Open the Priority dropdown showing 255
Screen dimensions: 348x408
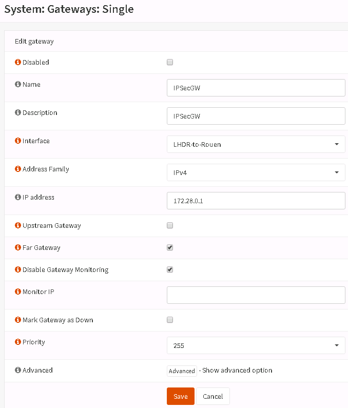(x=256, y=345)
